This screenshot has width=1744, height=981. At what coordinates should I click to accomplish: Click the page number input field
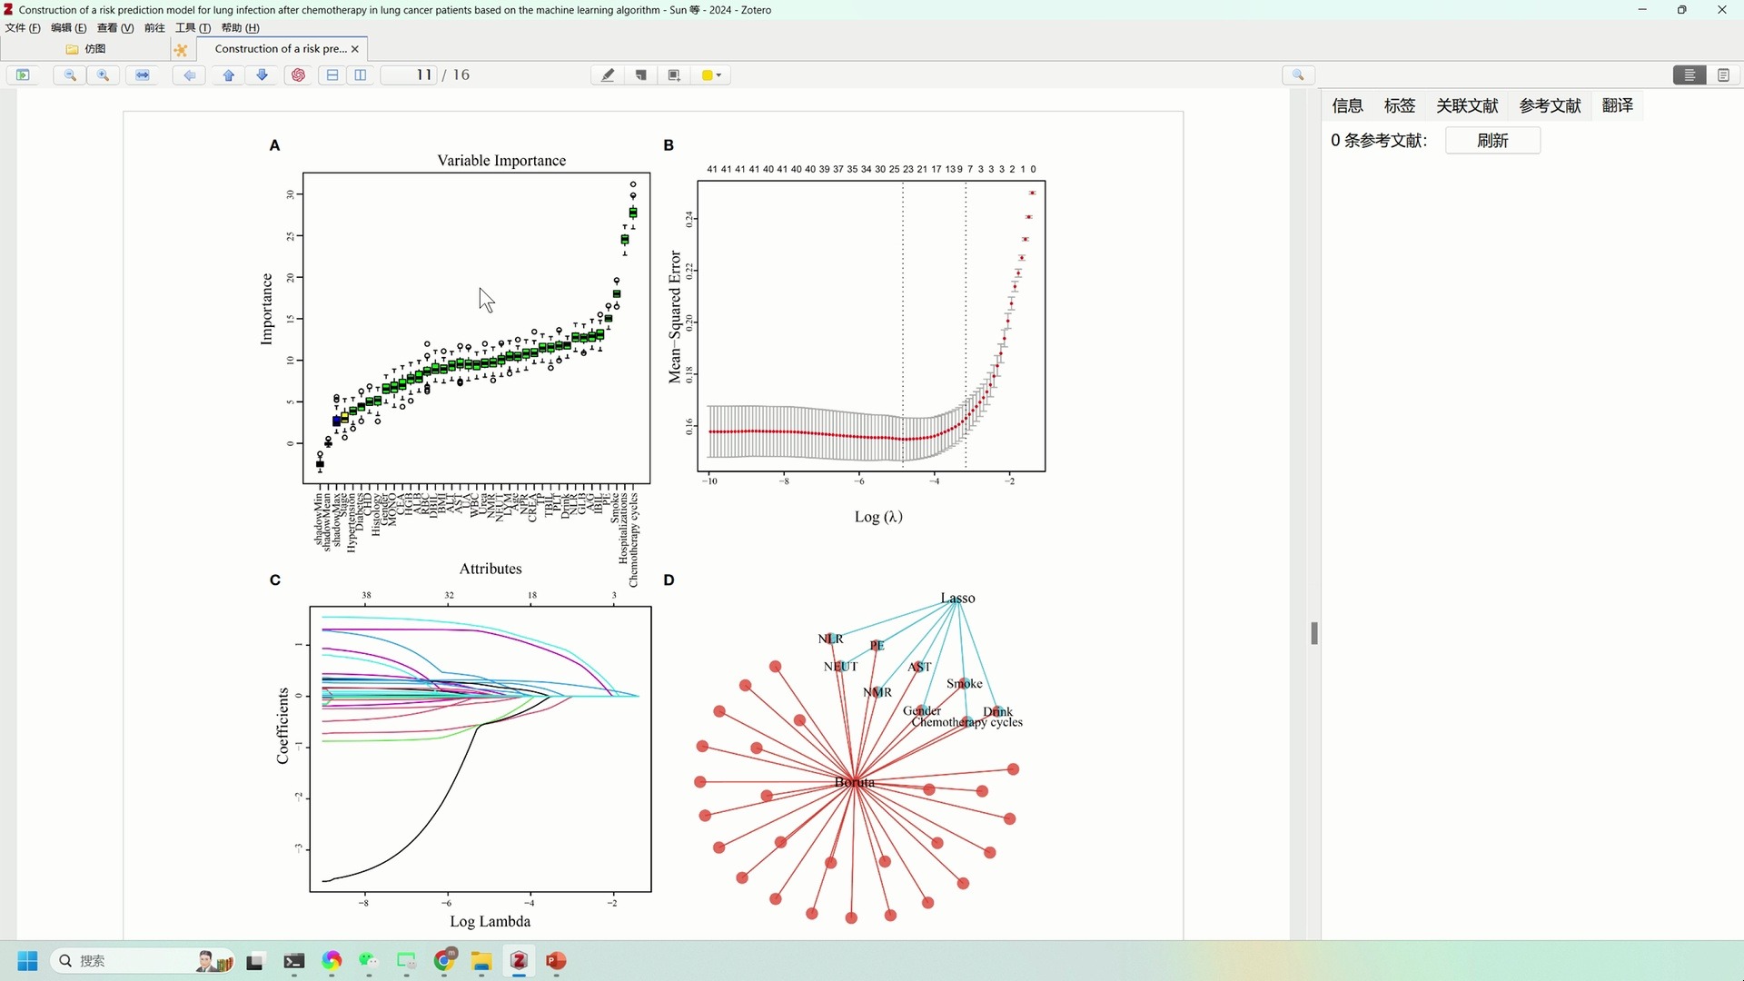click(x=410, y=75)
